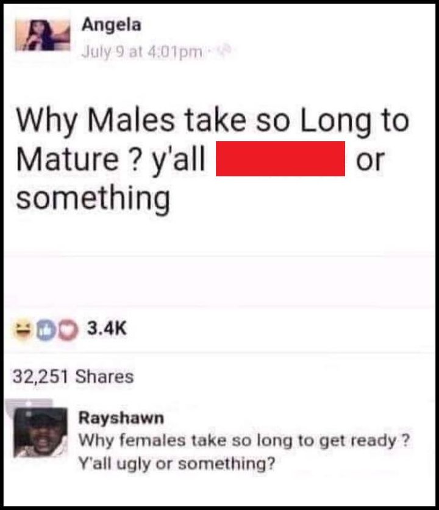
Task: Open the 3.4K reactions count
Action: click(x=107, y=328)
